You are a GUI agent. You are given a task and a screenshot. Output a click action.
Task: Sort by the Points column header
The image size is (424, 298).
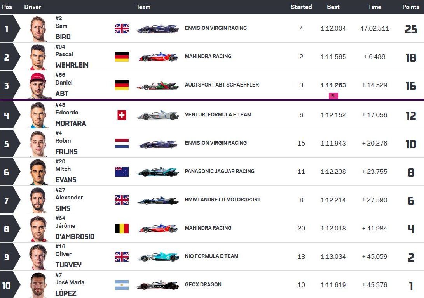coord(411,7)
